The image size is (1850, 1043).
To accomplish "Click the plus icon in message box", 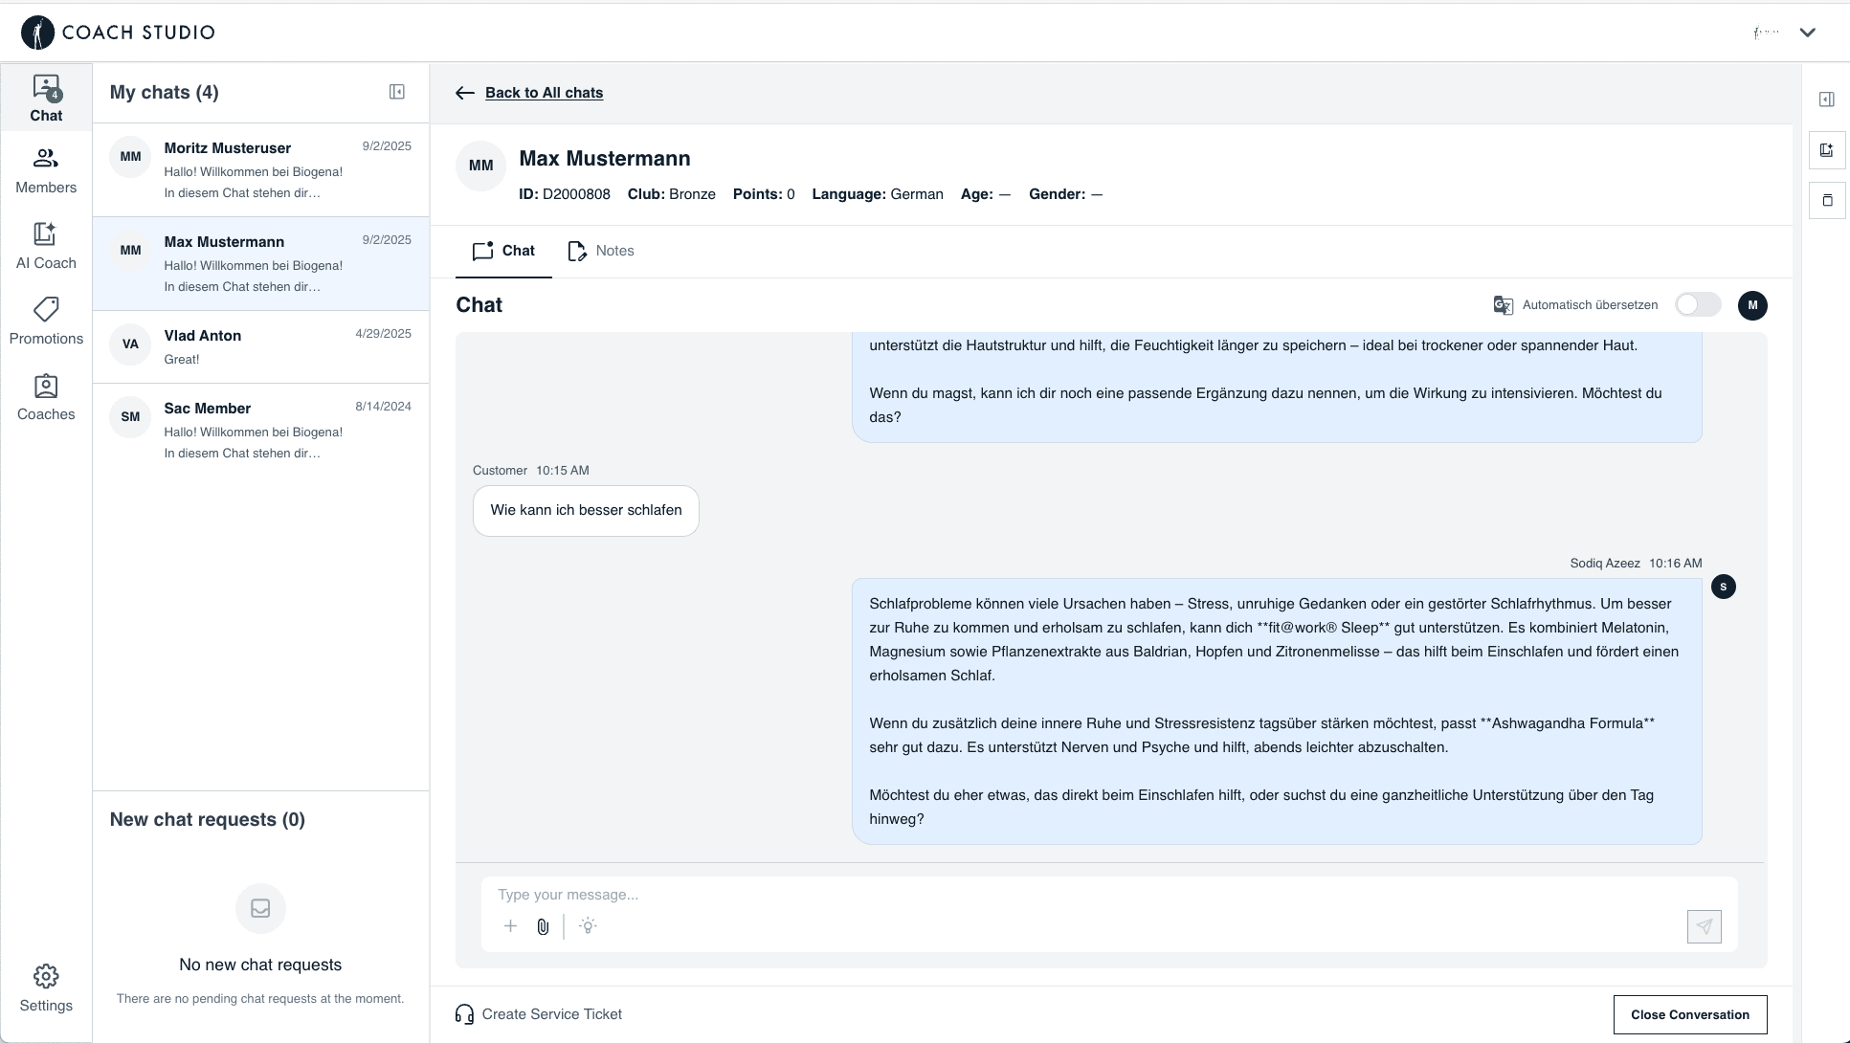I will [510, 926].
